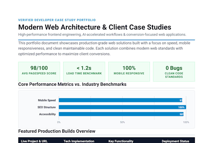
Task: Click the SEO Structure blue bar
Action: (122, 107)
